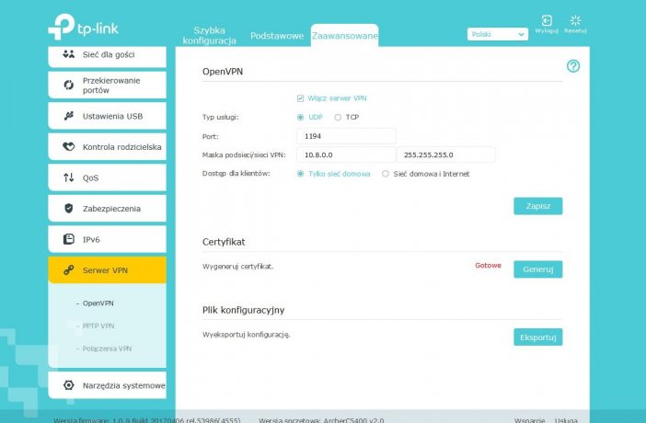Viewport: 646px width, 423px height.
Task: Click the Usługa footer link
Action: point(566,420)
